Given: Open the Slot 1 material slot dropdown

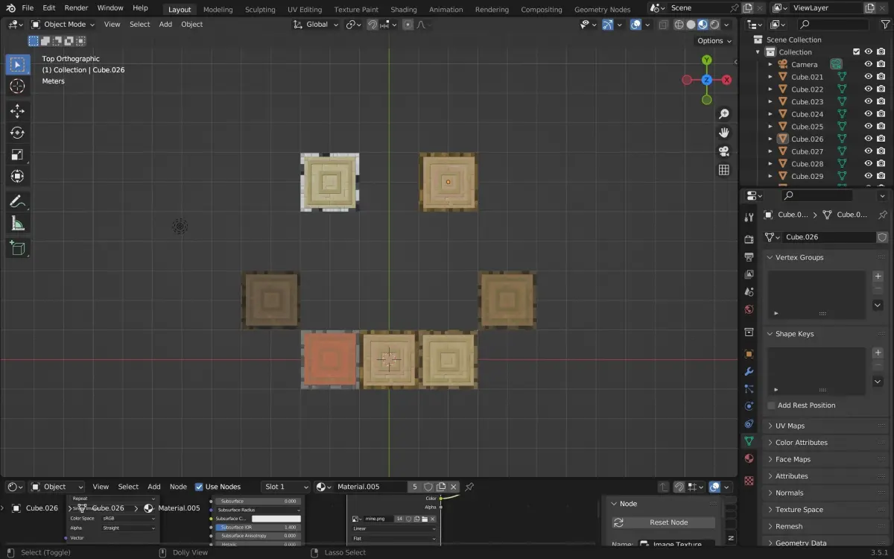Looking at the screenshot, I should coord(285,487).
